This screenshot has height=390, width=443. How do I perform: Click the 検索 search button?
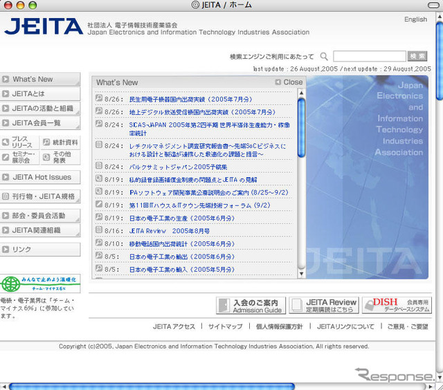417,56
